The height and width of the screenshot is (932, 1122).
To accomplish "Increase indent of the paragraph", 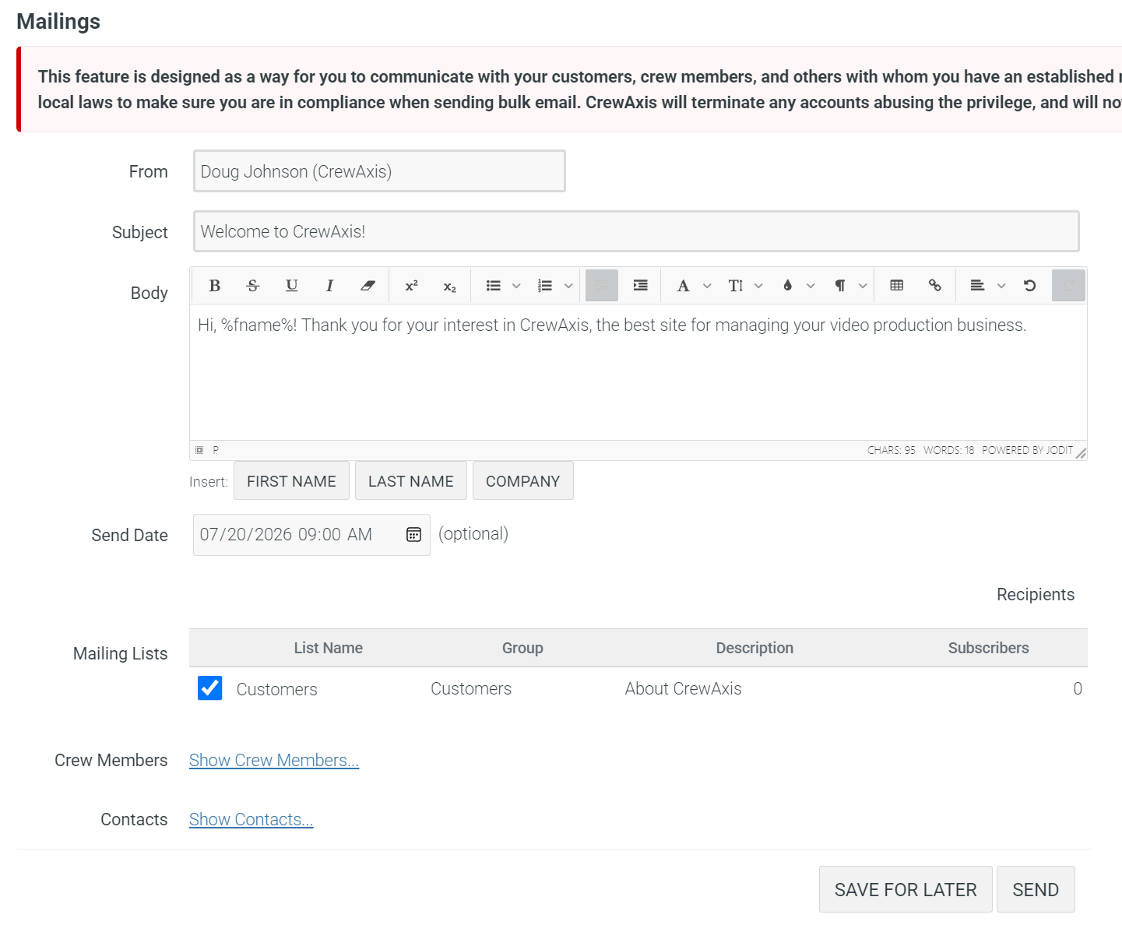I will [640, 286].
